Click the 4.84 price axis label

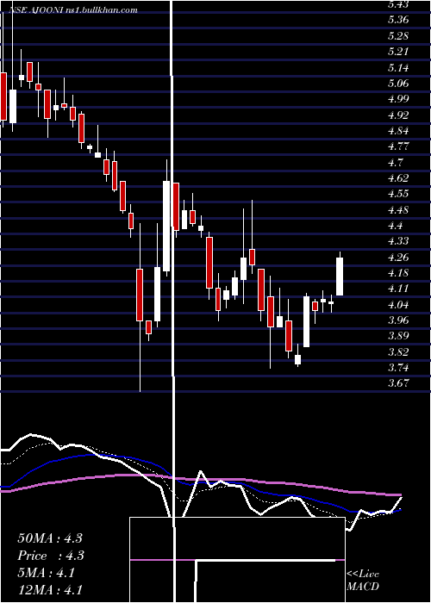[398, 130]
